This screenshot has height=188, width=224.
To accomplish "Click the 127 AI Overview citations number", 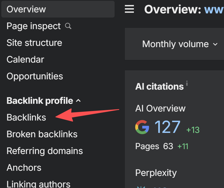I will (167, 127).
